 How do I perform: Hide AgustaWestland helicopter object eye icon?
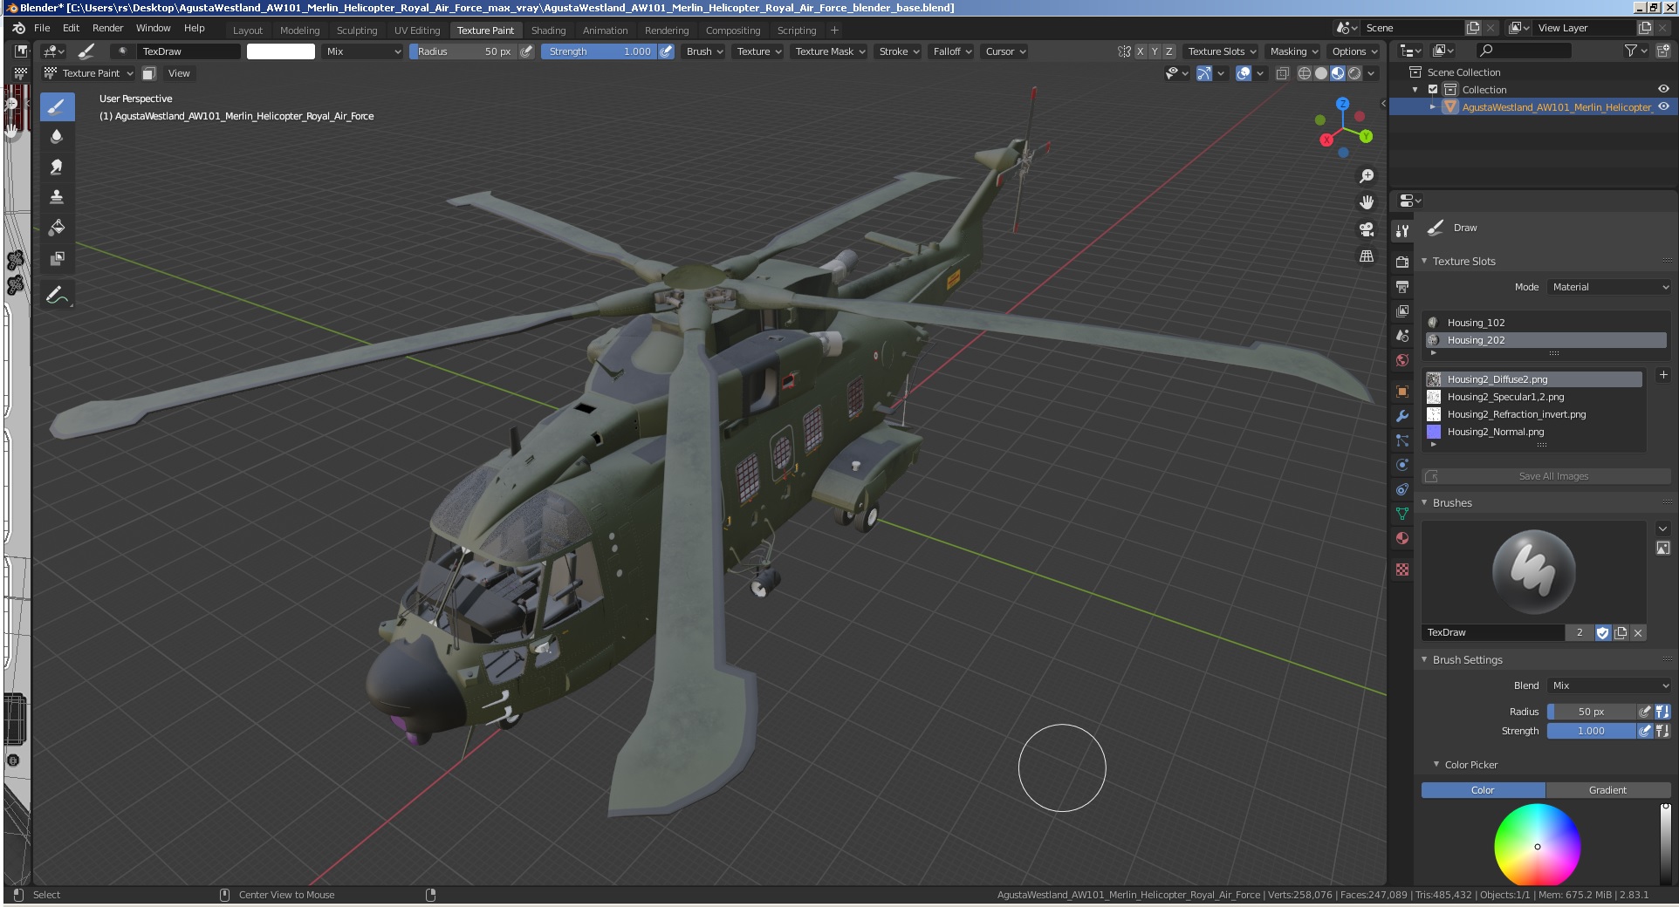1663,106
